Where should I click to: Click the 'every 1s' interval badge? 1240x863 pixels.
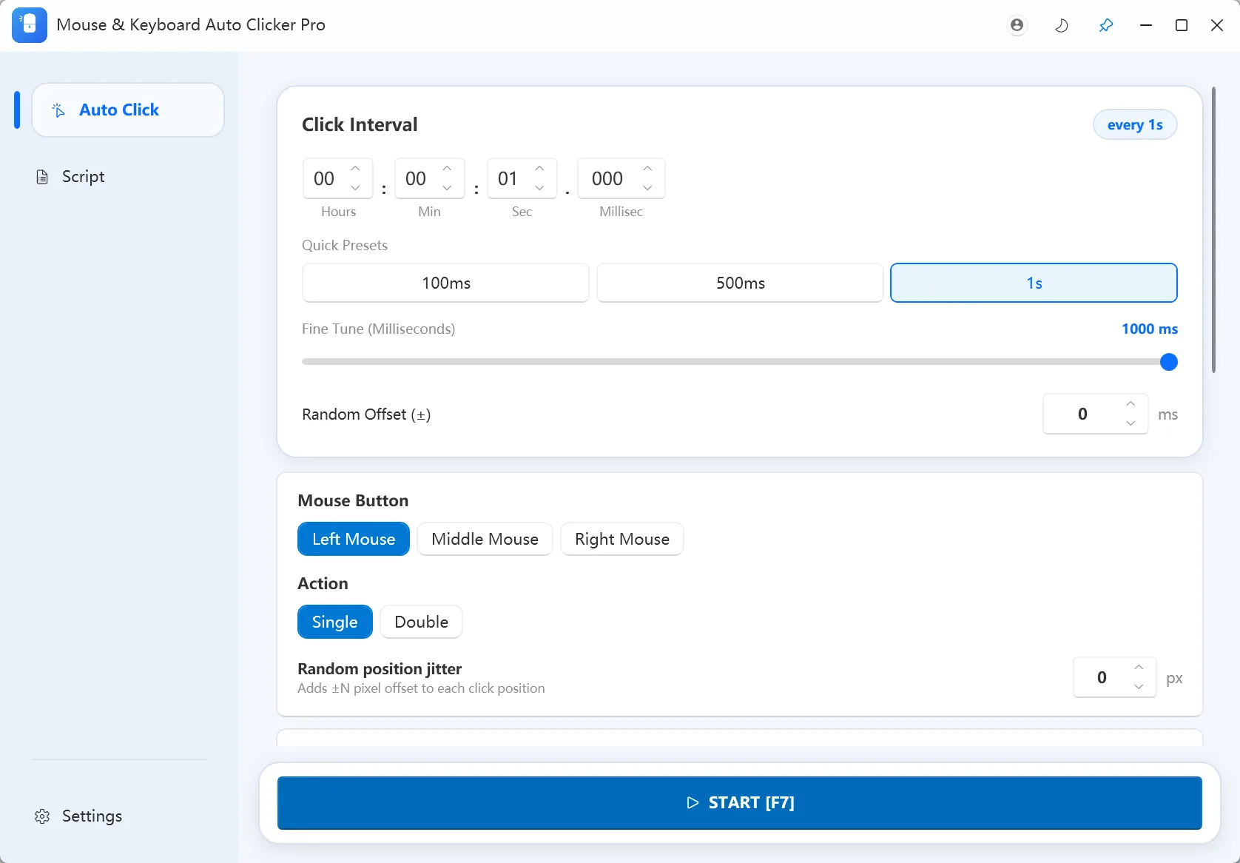[x=1135, y=124]
